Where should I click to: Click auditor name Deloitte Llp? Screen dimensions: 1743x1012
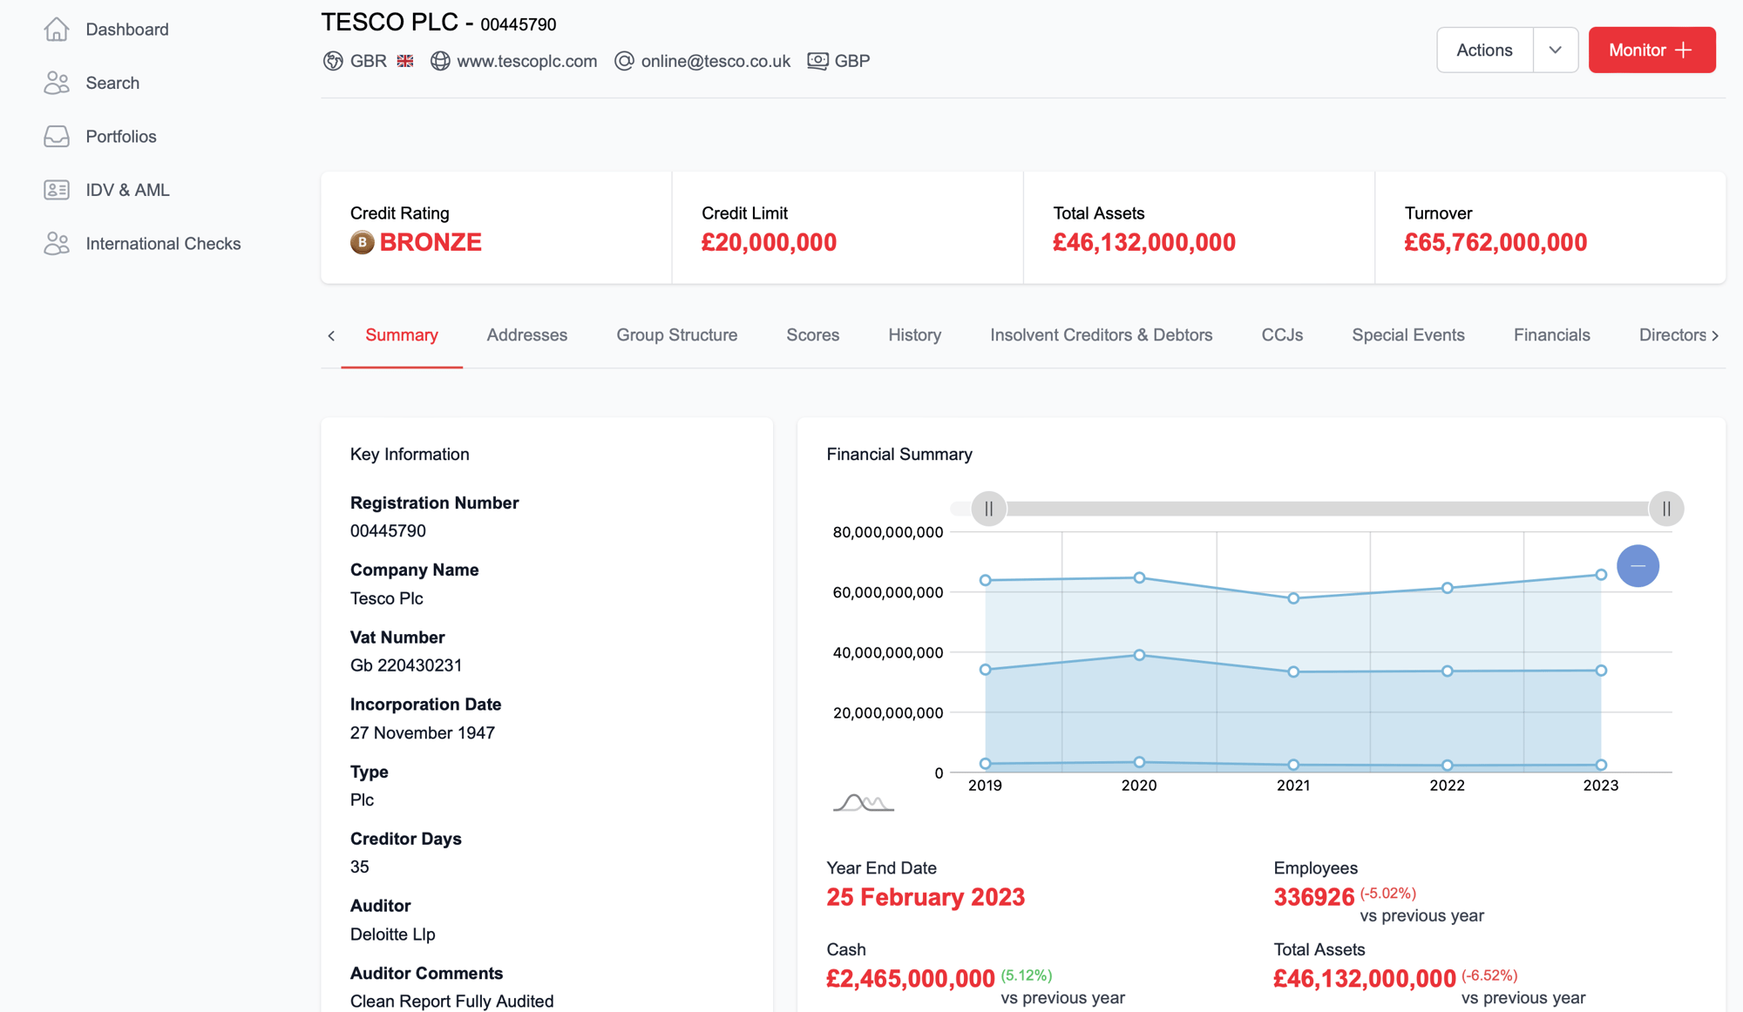point(392,934)
